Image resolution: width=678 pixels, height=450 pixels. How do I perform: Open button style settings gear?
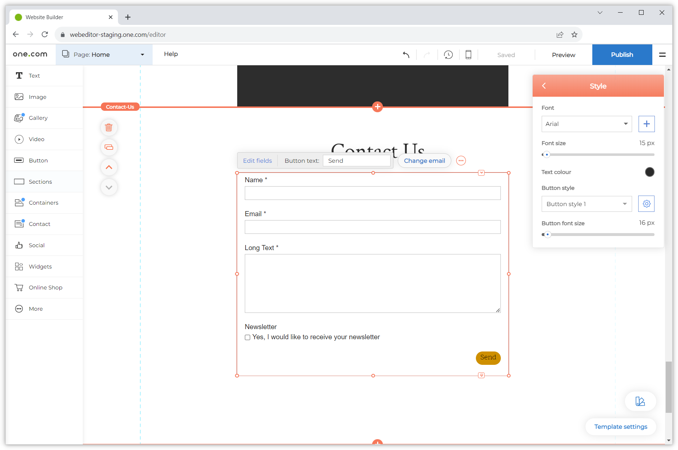647,204
